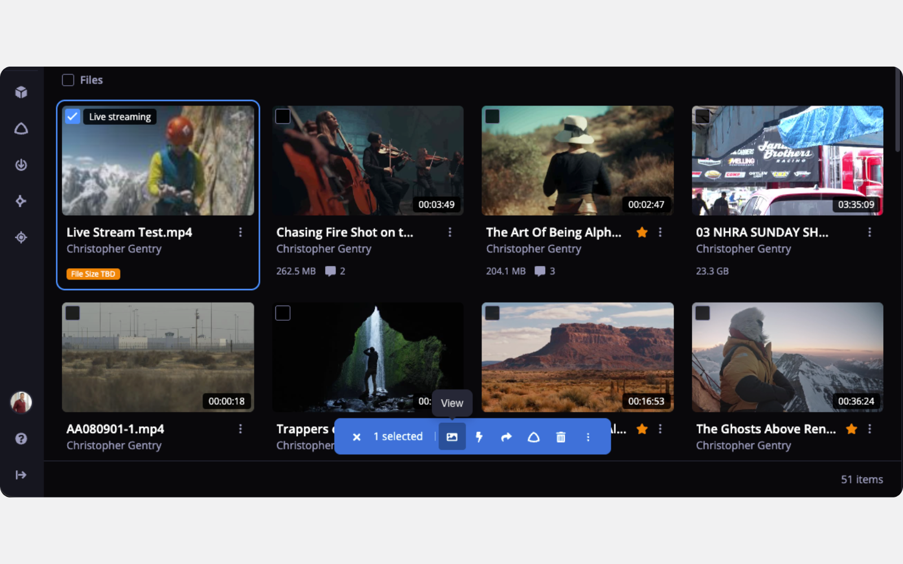
Task: Open the cube icon in sidebar
Action: pos(21,92)
